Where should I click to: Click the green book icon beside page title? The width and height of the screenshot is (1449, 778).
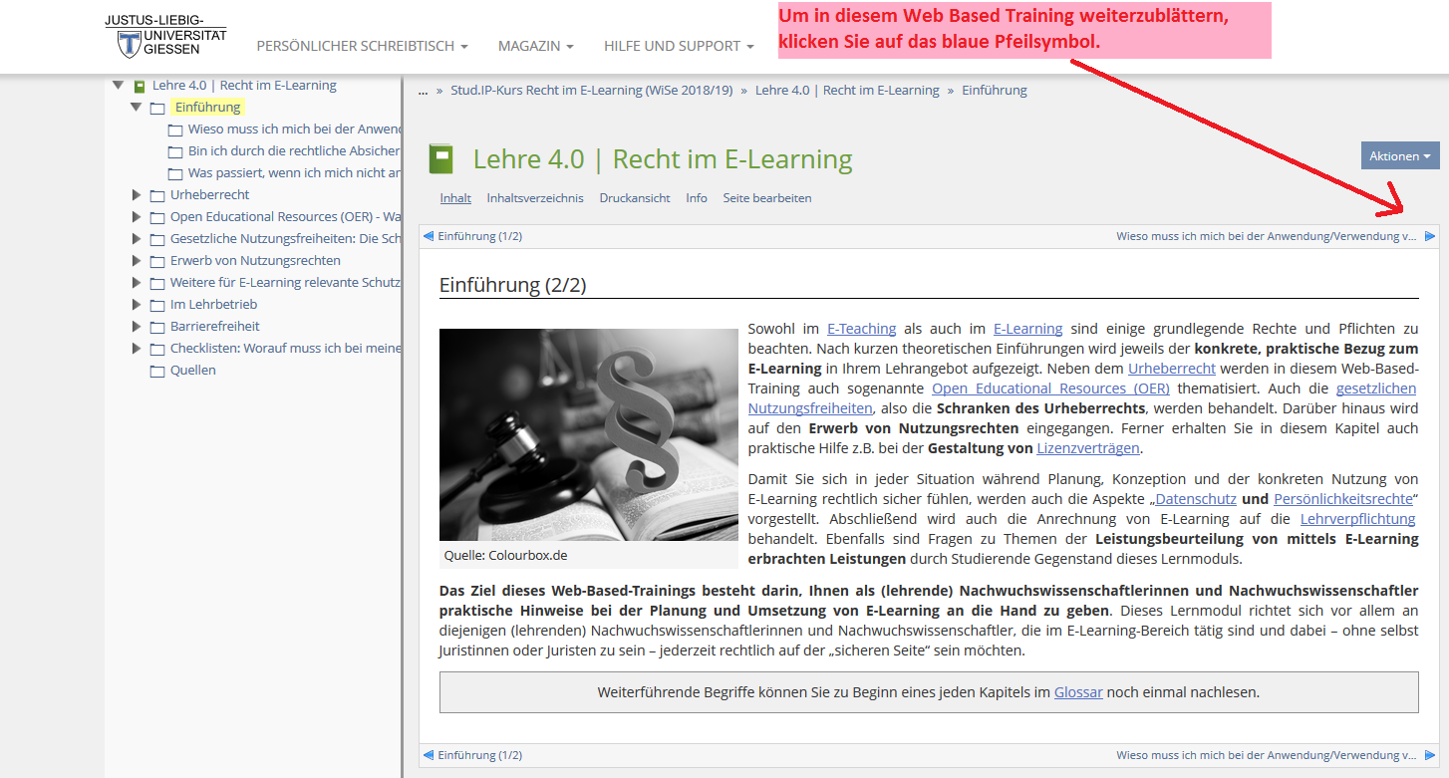point(440,159)
